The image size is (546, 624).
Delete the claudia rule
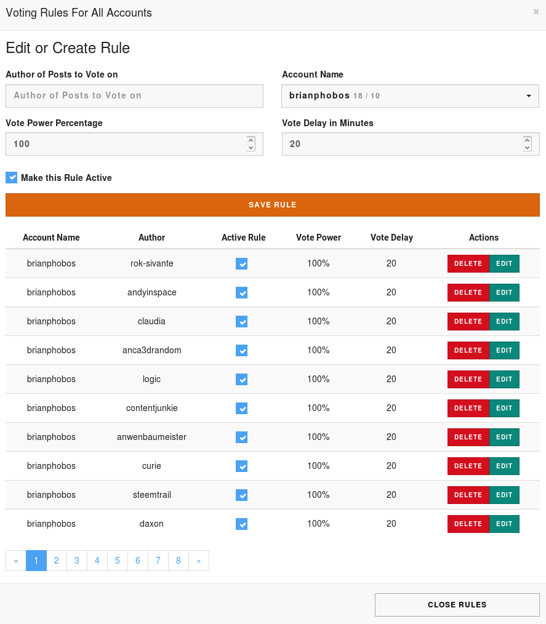(x=468, y=322)
